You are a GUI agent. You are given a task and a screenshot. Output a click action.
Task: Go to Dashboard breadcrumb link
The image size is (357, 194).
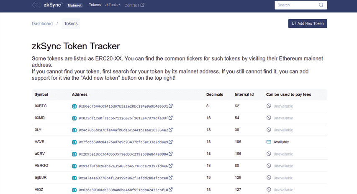point(42,24)
